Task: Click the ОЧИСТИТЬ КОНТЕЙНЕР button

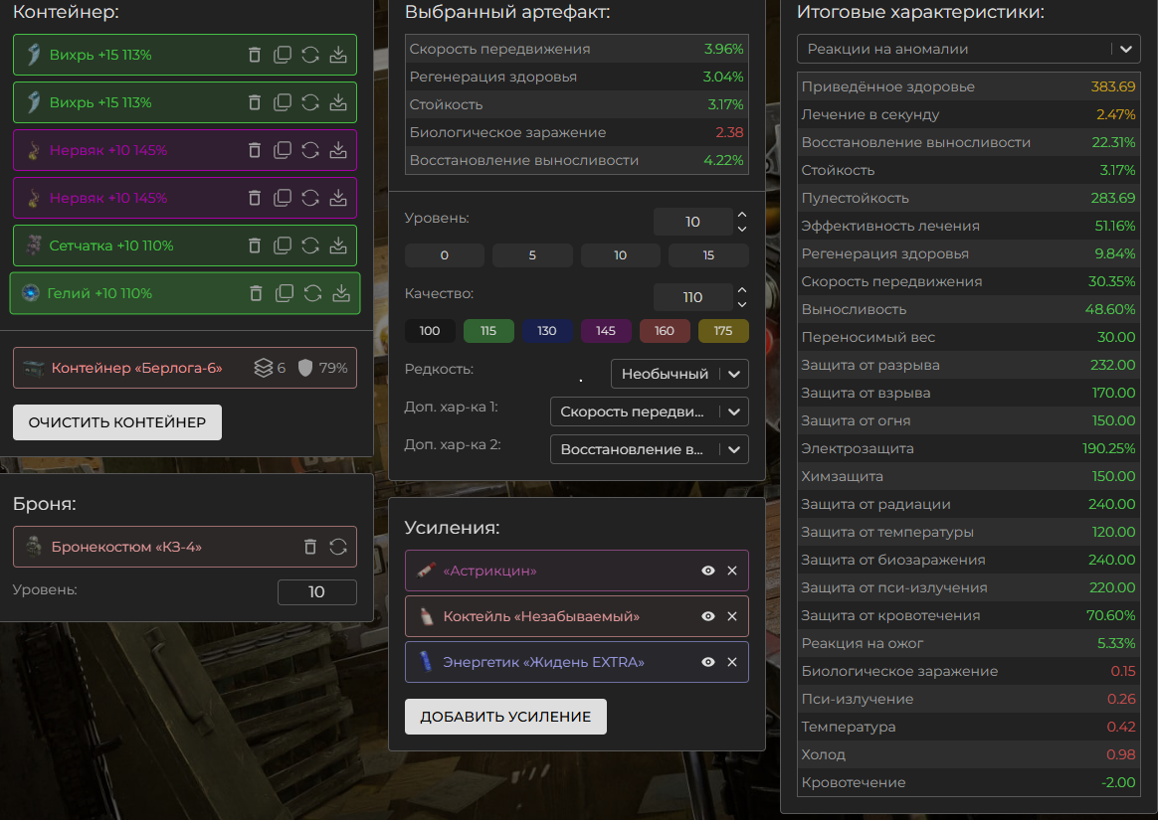Action: pyautogui.click(x=117, y=422)
